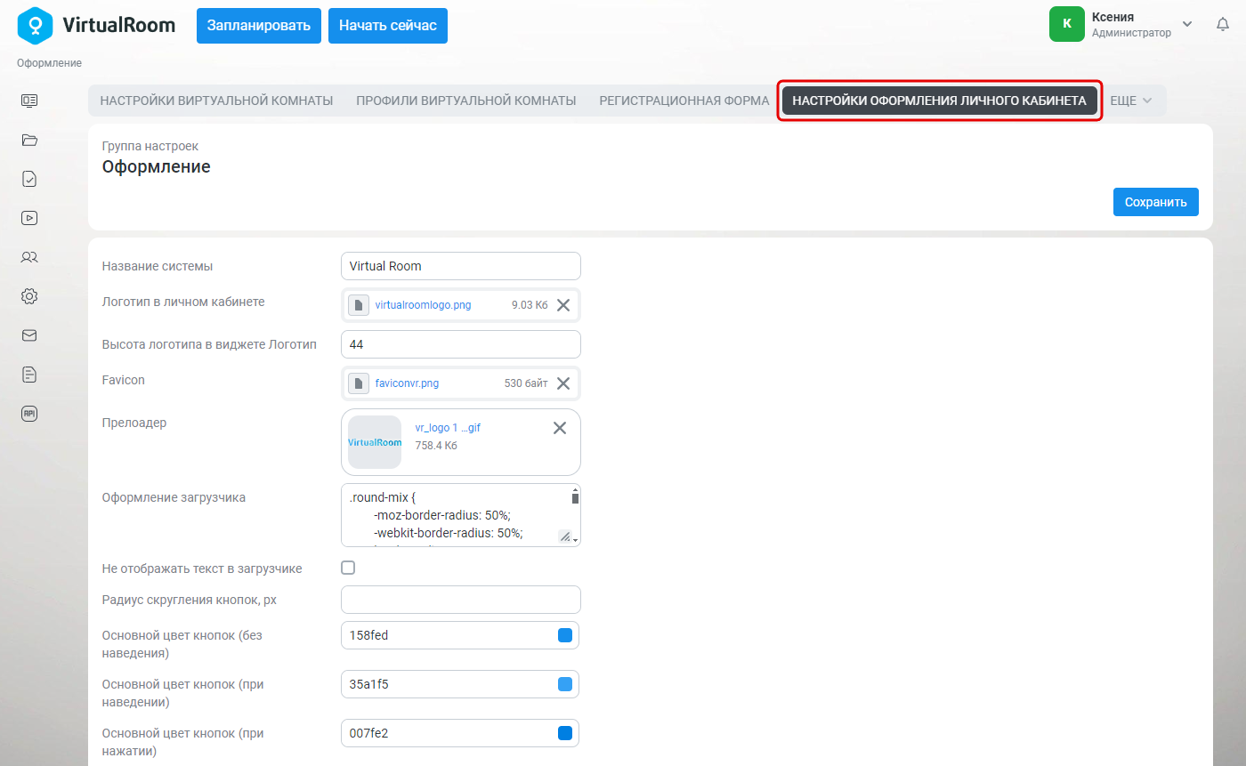Select Настройки оформления личного кабинета tab
The width and height of the screenshot is (1246, 766).
coord(940,101)
